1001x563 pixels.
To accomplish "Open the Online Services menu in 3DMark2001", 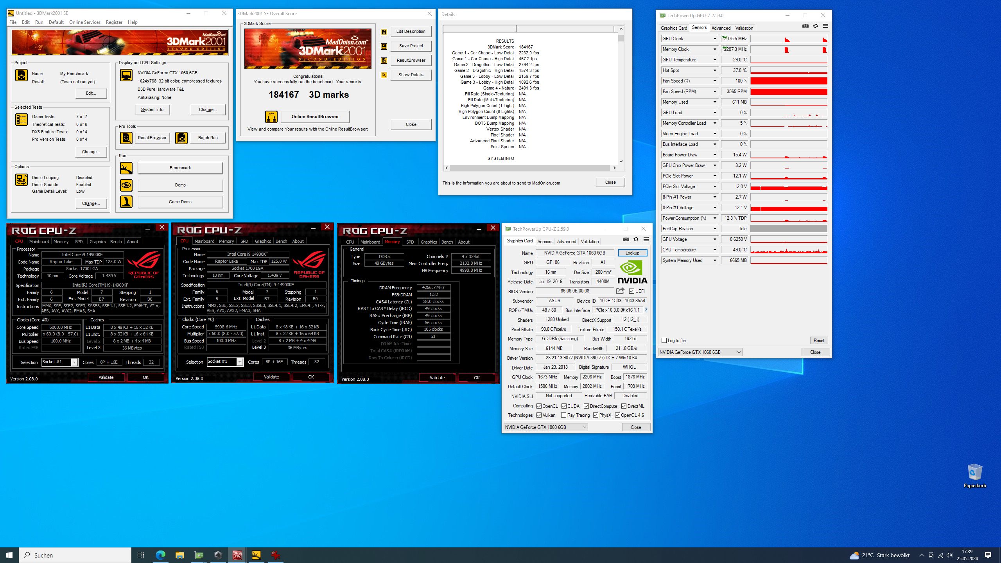I will pos(85,22).
